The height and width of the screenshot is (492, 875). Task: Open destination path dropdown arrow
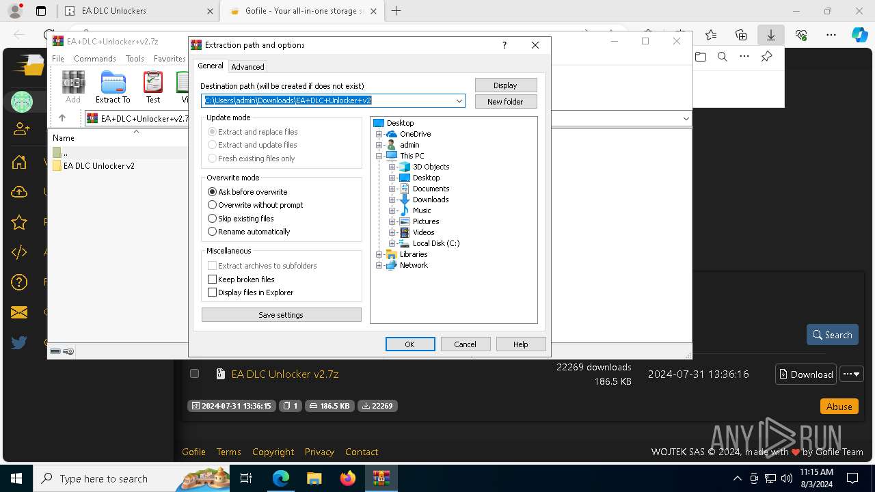(459, 100)
